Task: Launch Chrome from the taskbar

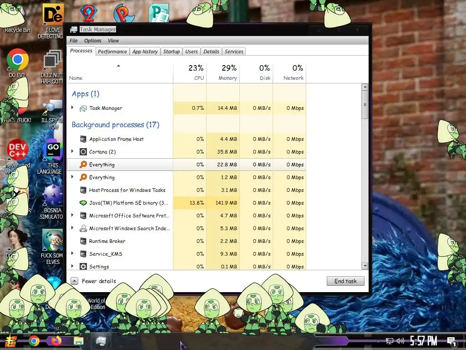Action: (x=34, y=341)
